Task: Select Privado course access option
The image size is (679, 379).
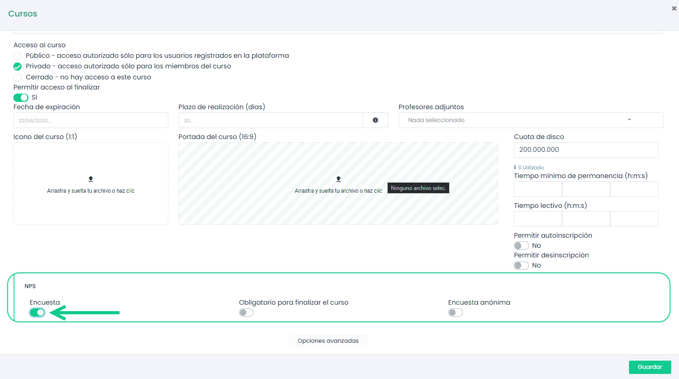Action: tap(17, 67)
